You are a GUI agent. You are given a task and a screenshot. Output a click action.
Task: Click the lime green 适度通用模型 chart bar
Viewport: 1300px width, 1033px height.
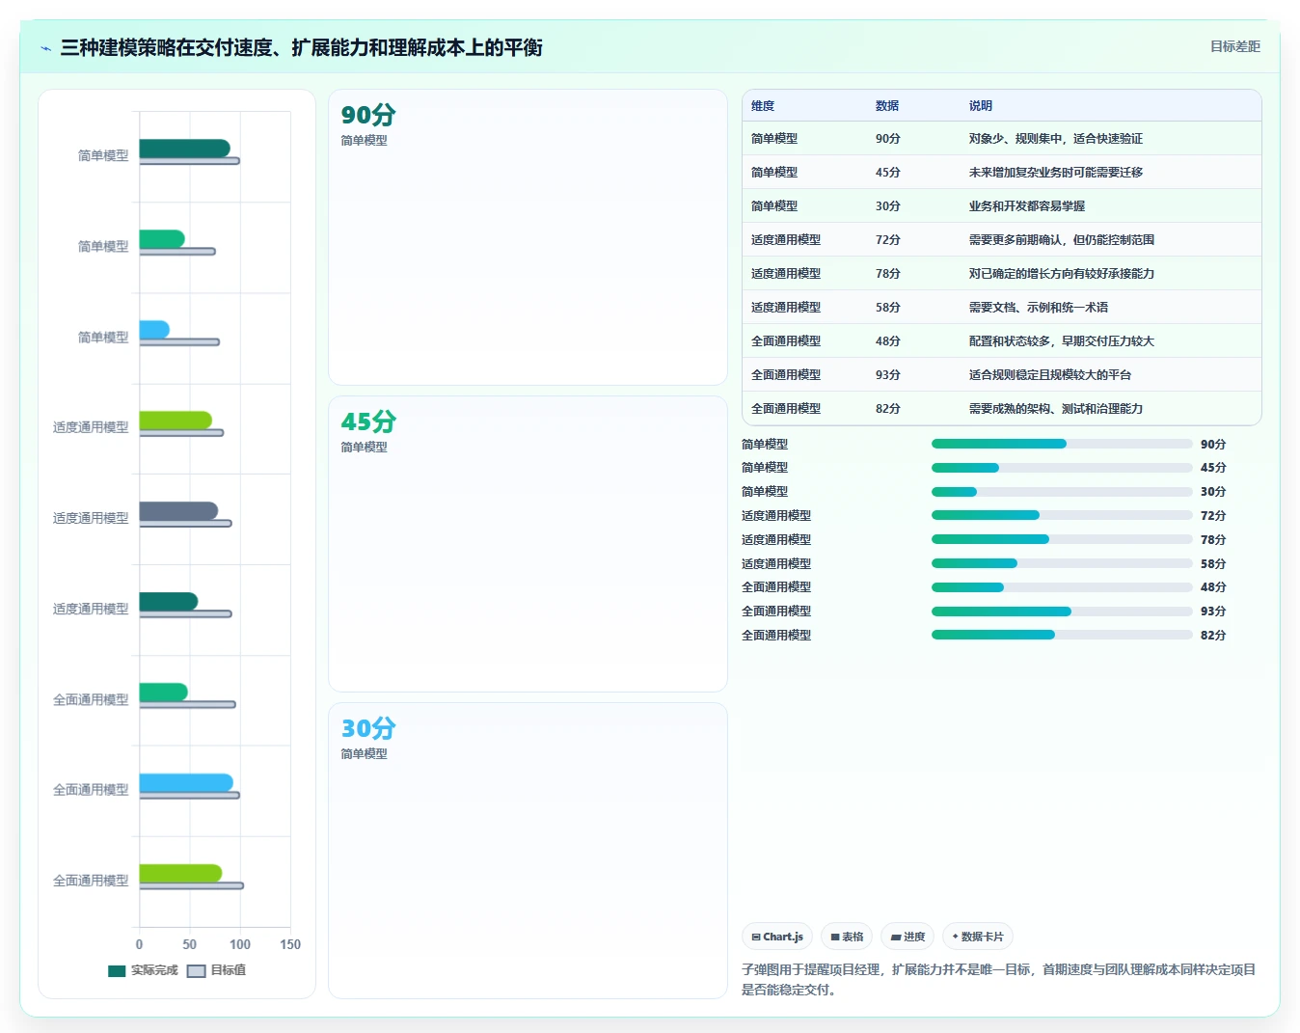[x=176, y=421]
